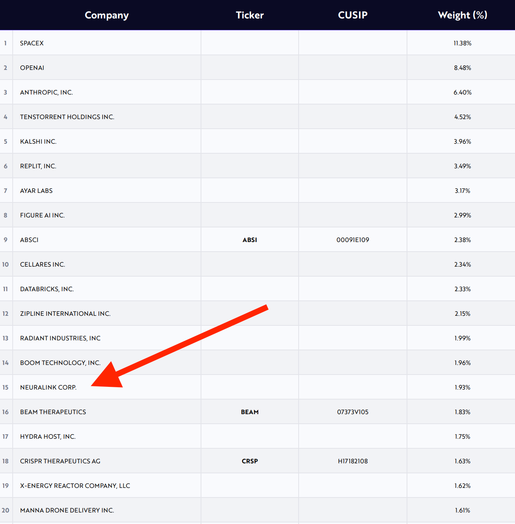515x524 pixels.
Task: Click TENSTORRENT HOLDINGS INC. entry
Action: (67, 117)
